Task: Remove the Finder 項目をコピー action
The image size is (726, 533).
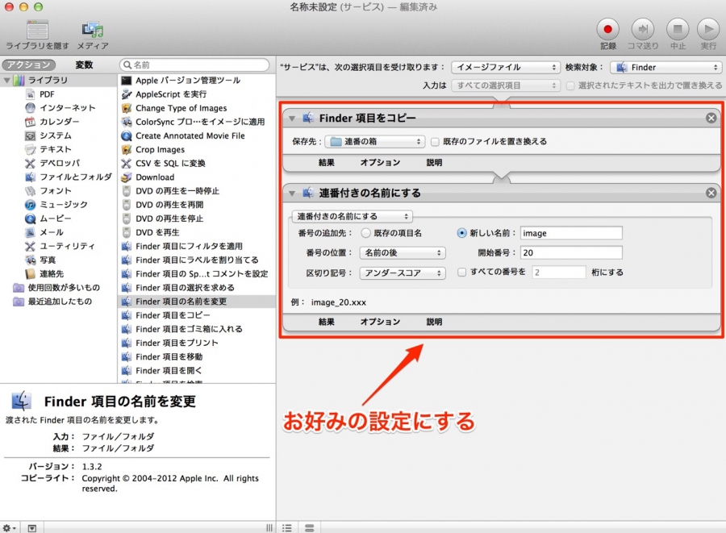Action: [711, 118]
